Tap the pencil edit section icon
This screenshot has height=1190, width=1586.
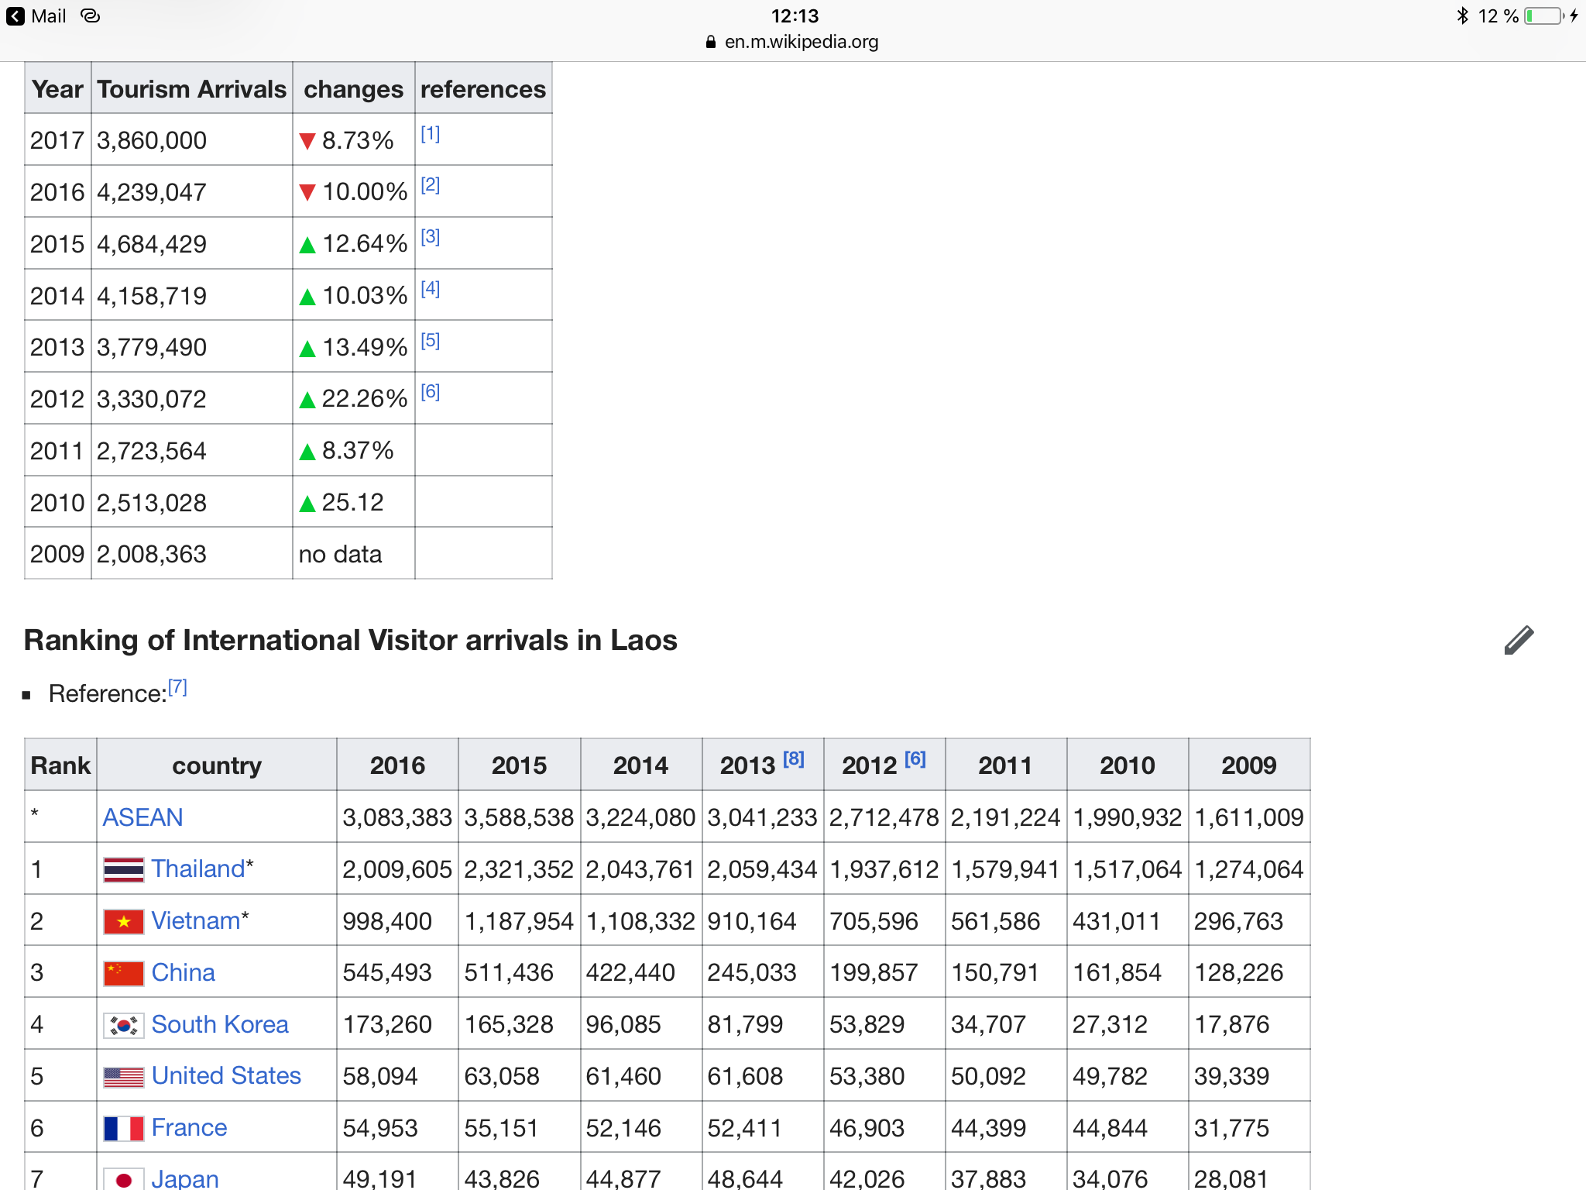click(x=1519, y=640)
